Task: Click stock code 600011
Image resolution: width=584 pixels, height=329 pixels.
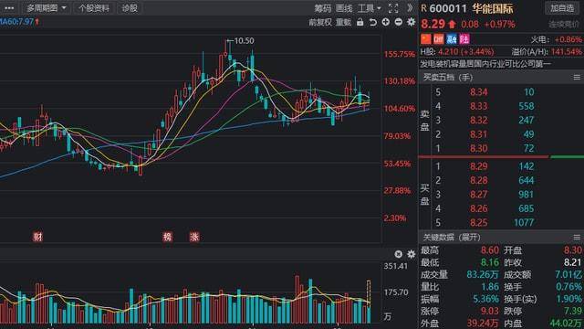Action: point(448,8)
